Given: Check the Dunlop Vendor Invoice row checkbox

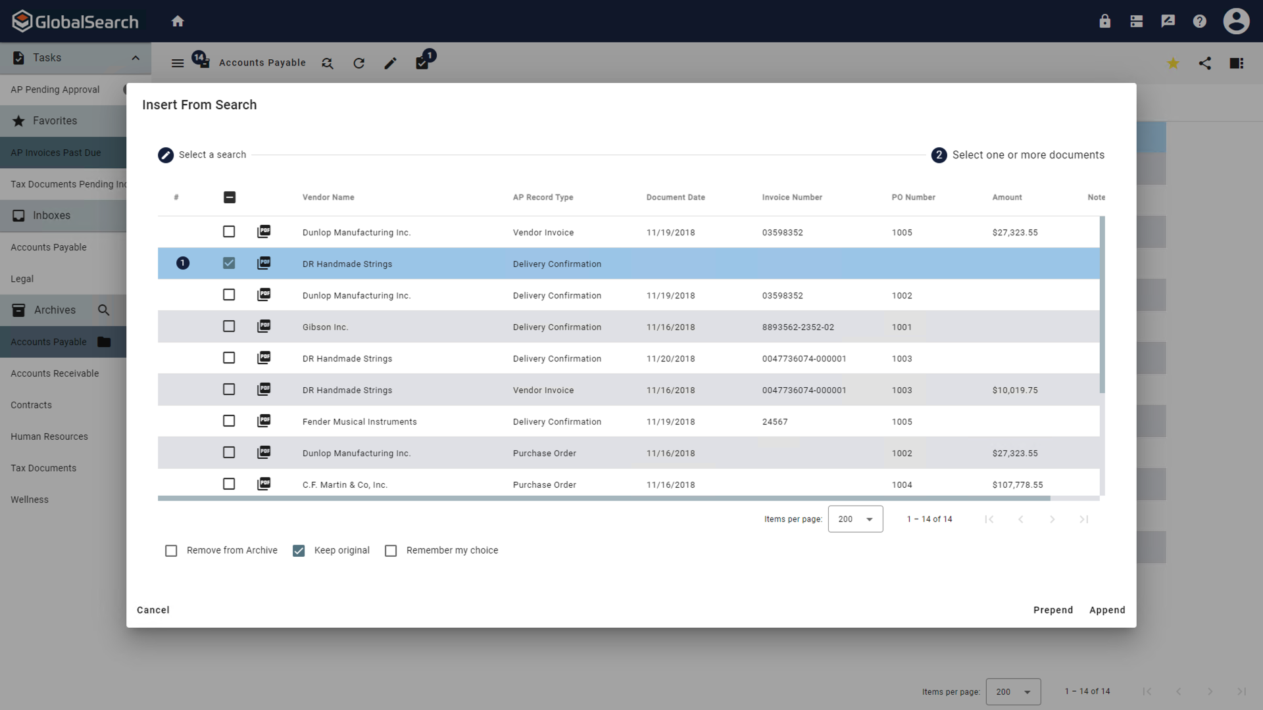Looking at the screenshot, I should (x=229, y=231).
